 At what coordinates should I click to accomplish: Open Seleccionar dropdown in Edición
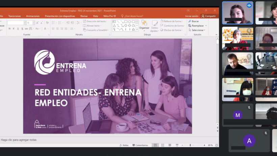click(197, 30)
